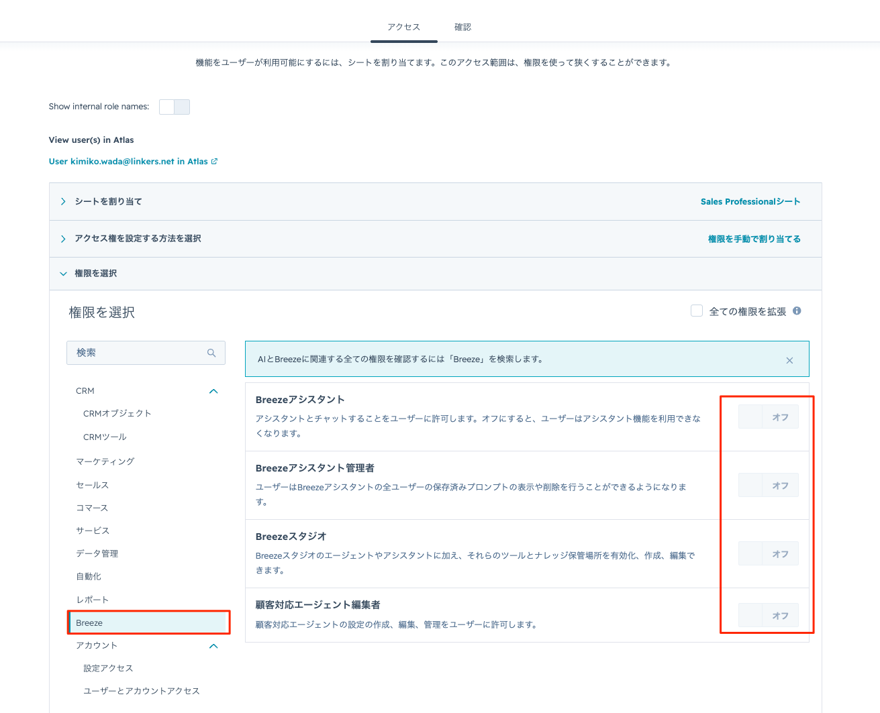880x713 pixels.
Task: Switch to the 確認 tab
Action: click(462, 27)
